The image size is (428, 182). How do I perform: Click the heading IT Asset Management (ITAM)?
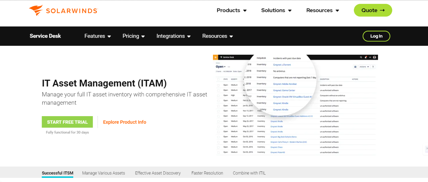pyautogui.click(x=104, y=84)
